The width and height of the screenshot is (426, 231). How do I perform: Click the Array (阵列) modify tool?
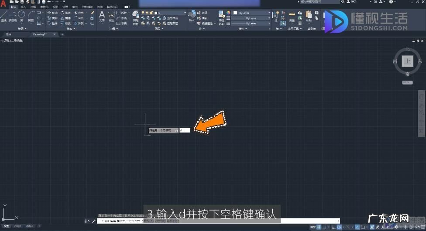coord(79,24)
